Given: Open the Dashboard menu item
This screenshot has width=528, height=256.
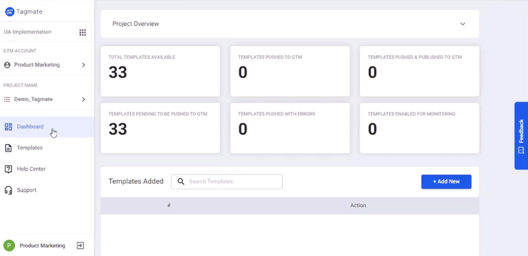Looking at the screenshot, I should pyautogui.click(x=47, y=127).
